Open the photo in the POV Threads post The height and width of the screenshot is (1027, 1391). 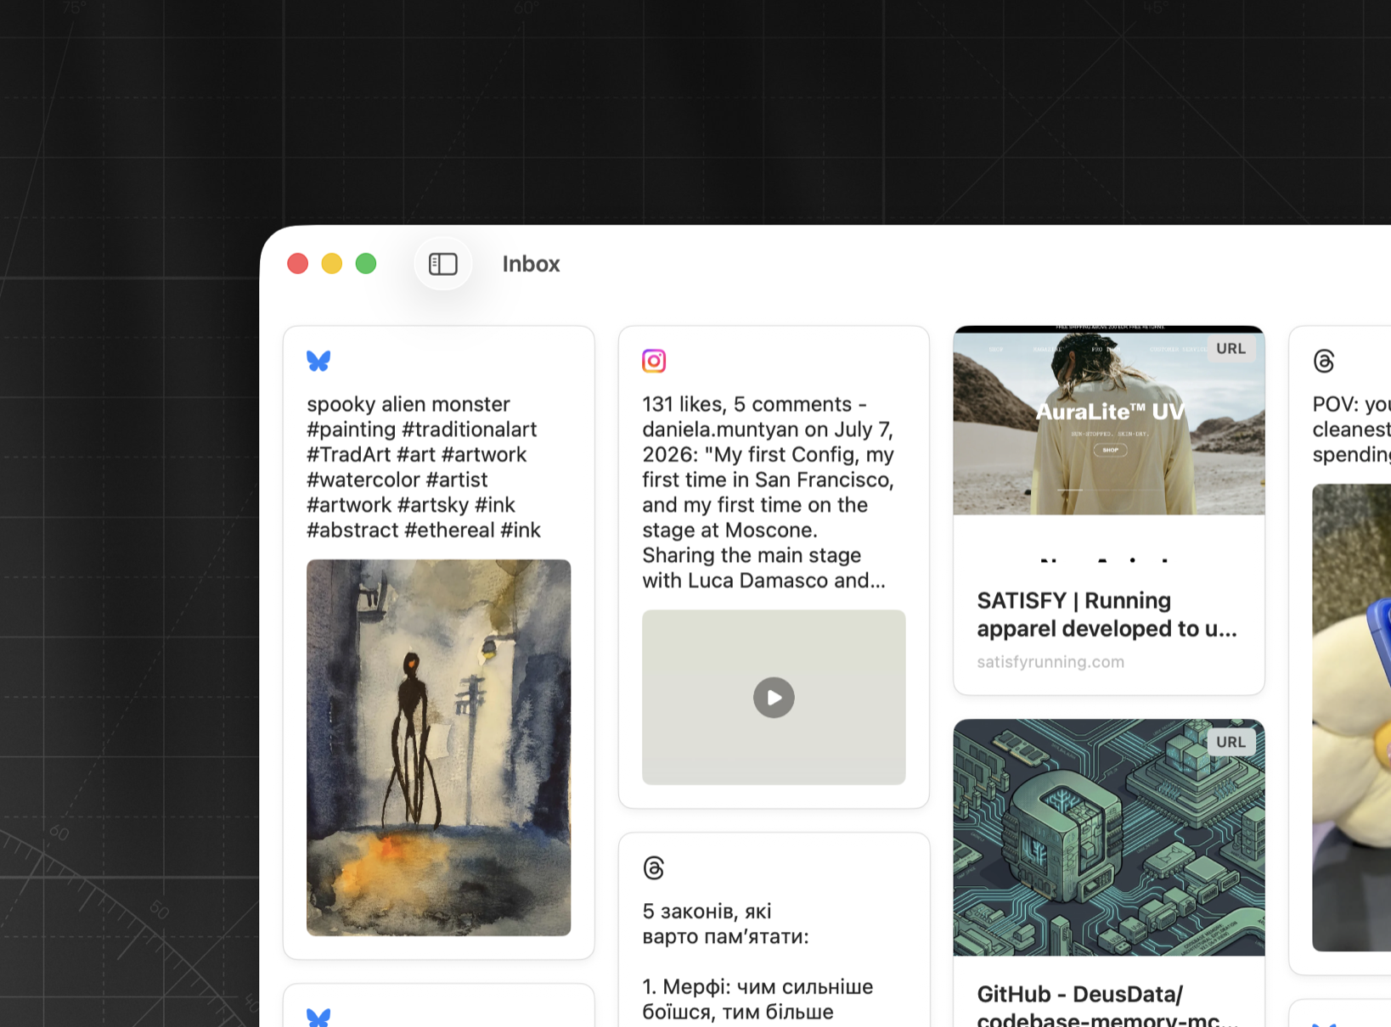pyautogui.click(x=1352, y=717)
